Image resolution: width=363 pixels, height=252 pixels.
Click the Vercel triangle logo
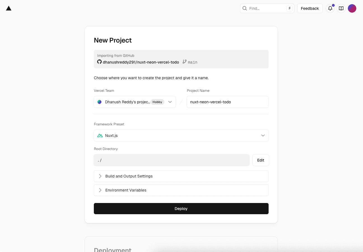tap(8, 8)
